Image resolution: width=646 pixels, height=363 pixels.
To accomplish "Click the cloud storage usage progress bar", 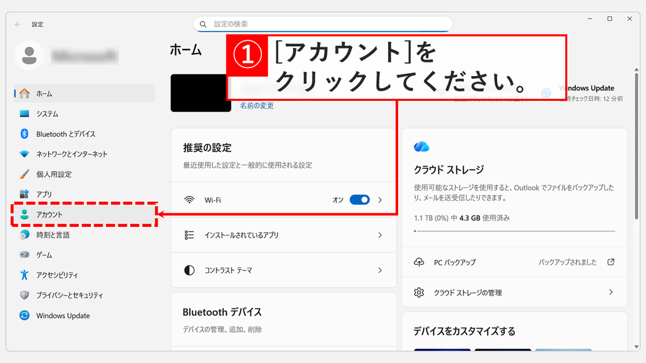I will click(514, 231).
